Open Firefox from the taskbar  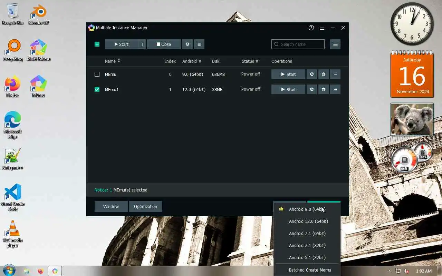(40, 271)
